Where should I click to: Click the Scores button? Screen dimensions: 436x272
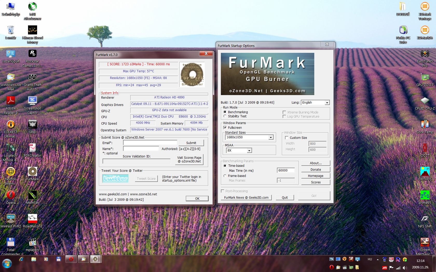coord(316,182)
